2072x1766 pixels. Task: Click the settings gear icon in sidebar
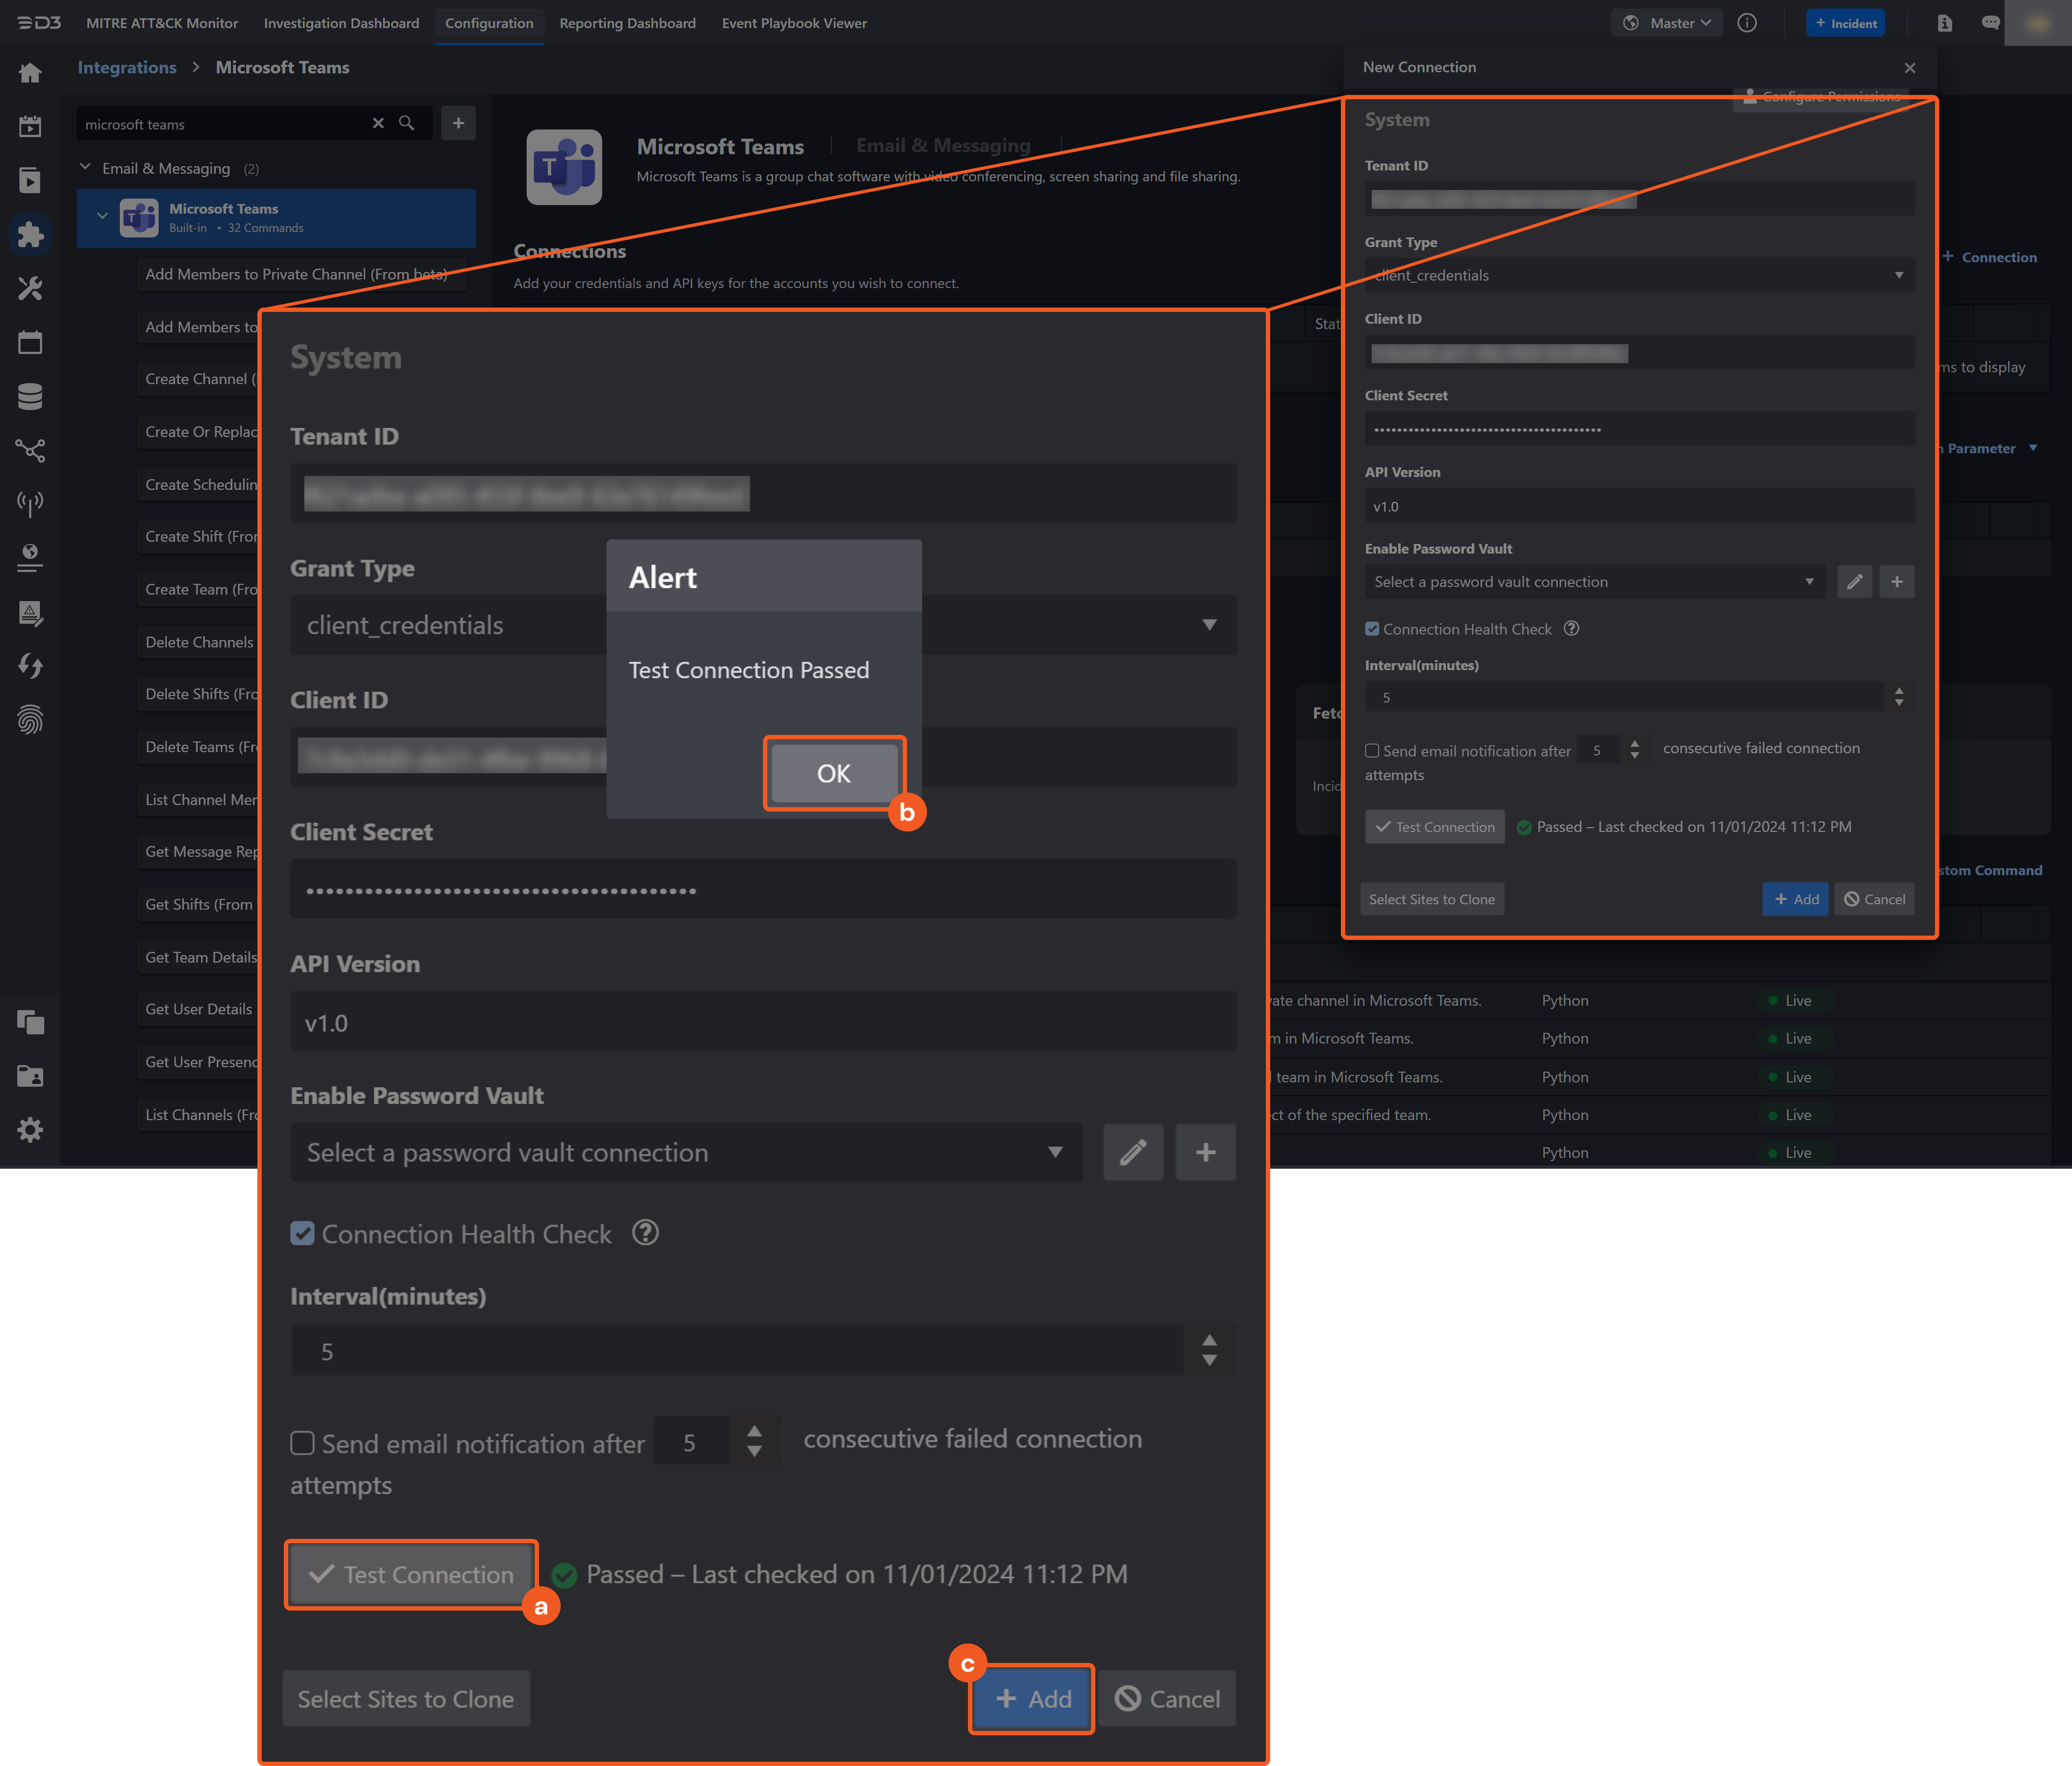[x=30, y=1130]
